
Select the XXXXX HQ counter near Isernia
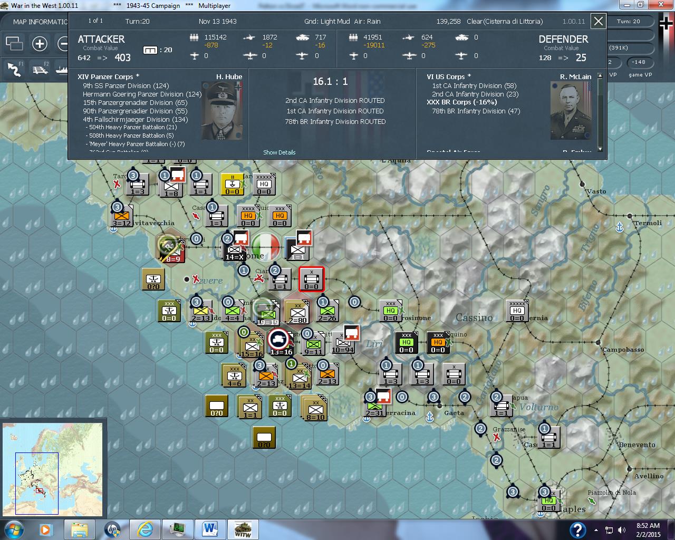tap(517, 311)
